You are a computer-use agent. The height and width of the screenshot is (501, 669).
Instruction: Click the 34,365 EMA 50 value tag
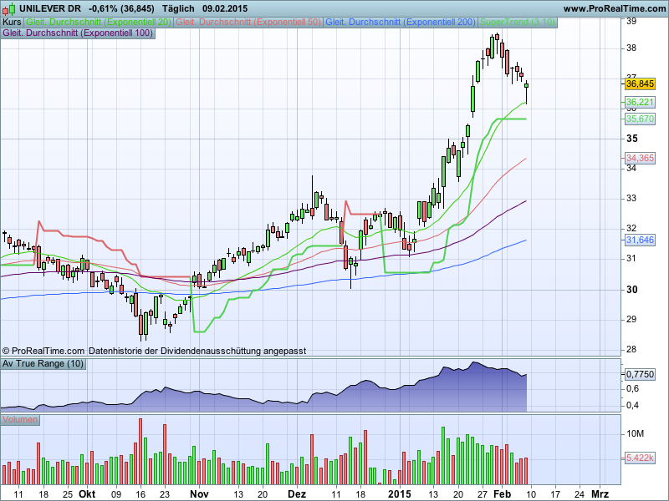(640, 158)
